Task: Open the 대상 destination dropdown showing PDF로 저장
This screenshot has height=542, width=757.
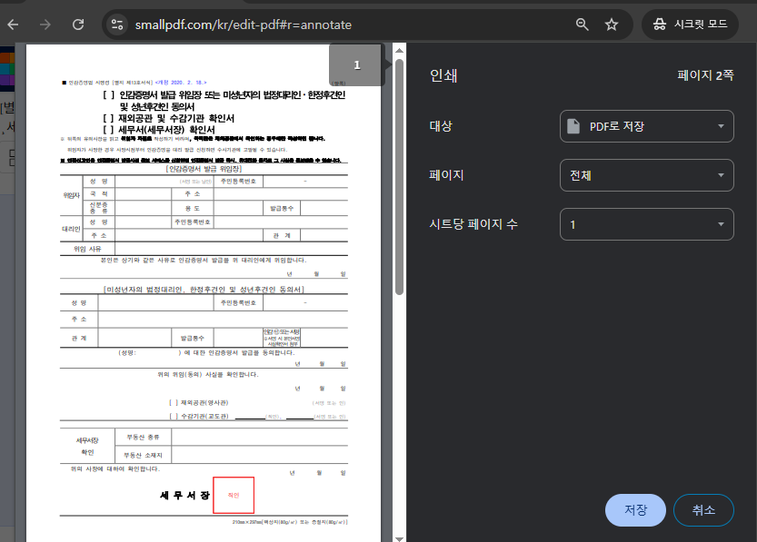Action: pos(646,126)
